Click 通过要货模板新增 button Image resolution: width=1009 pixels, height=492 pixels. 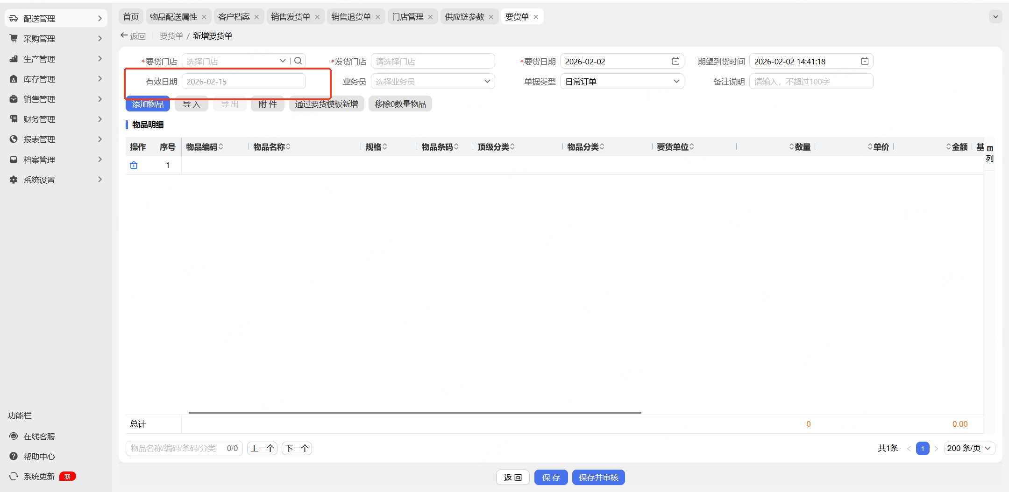point(327,104)
